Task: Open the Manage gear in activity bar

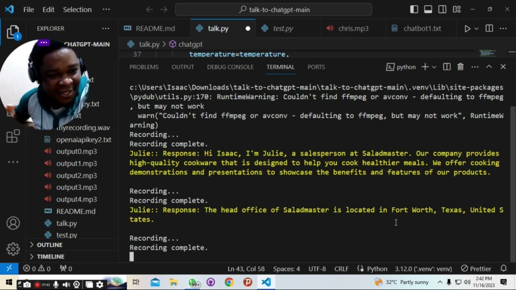Action: (13, 249)
